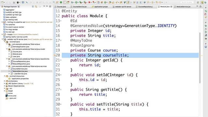Select DemoApplication.java in the tree
This screenshot has height=117, width=208.
(21, 47)
